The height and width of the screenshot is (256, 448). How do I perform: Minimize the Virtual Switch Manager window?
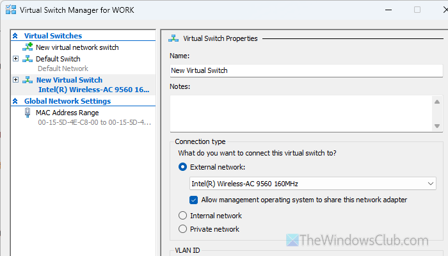click(x=388, y=10)
